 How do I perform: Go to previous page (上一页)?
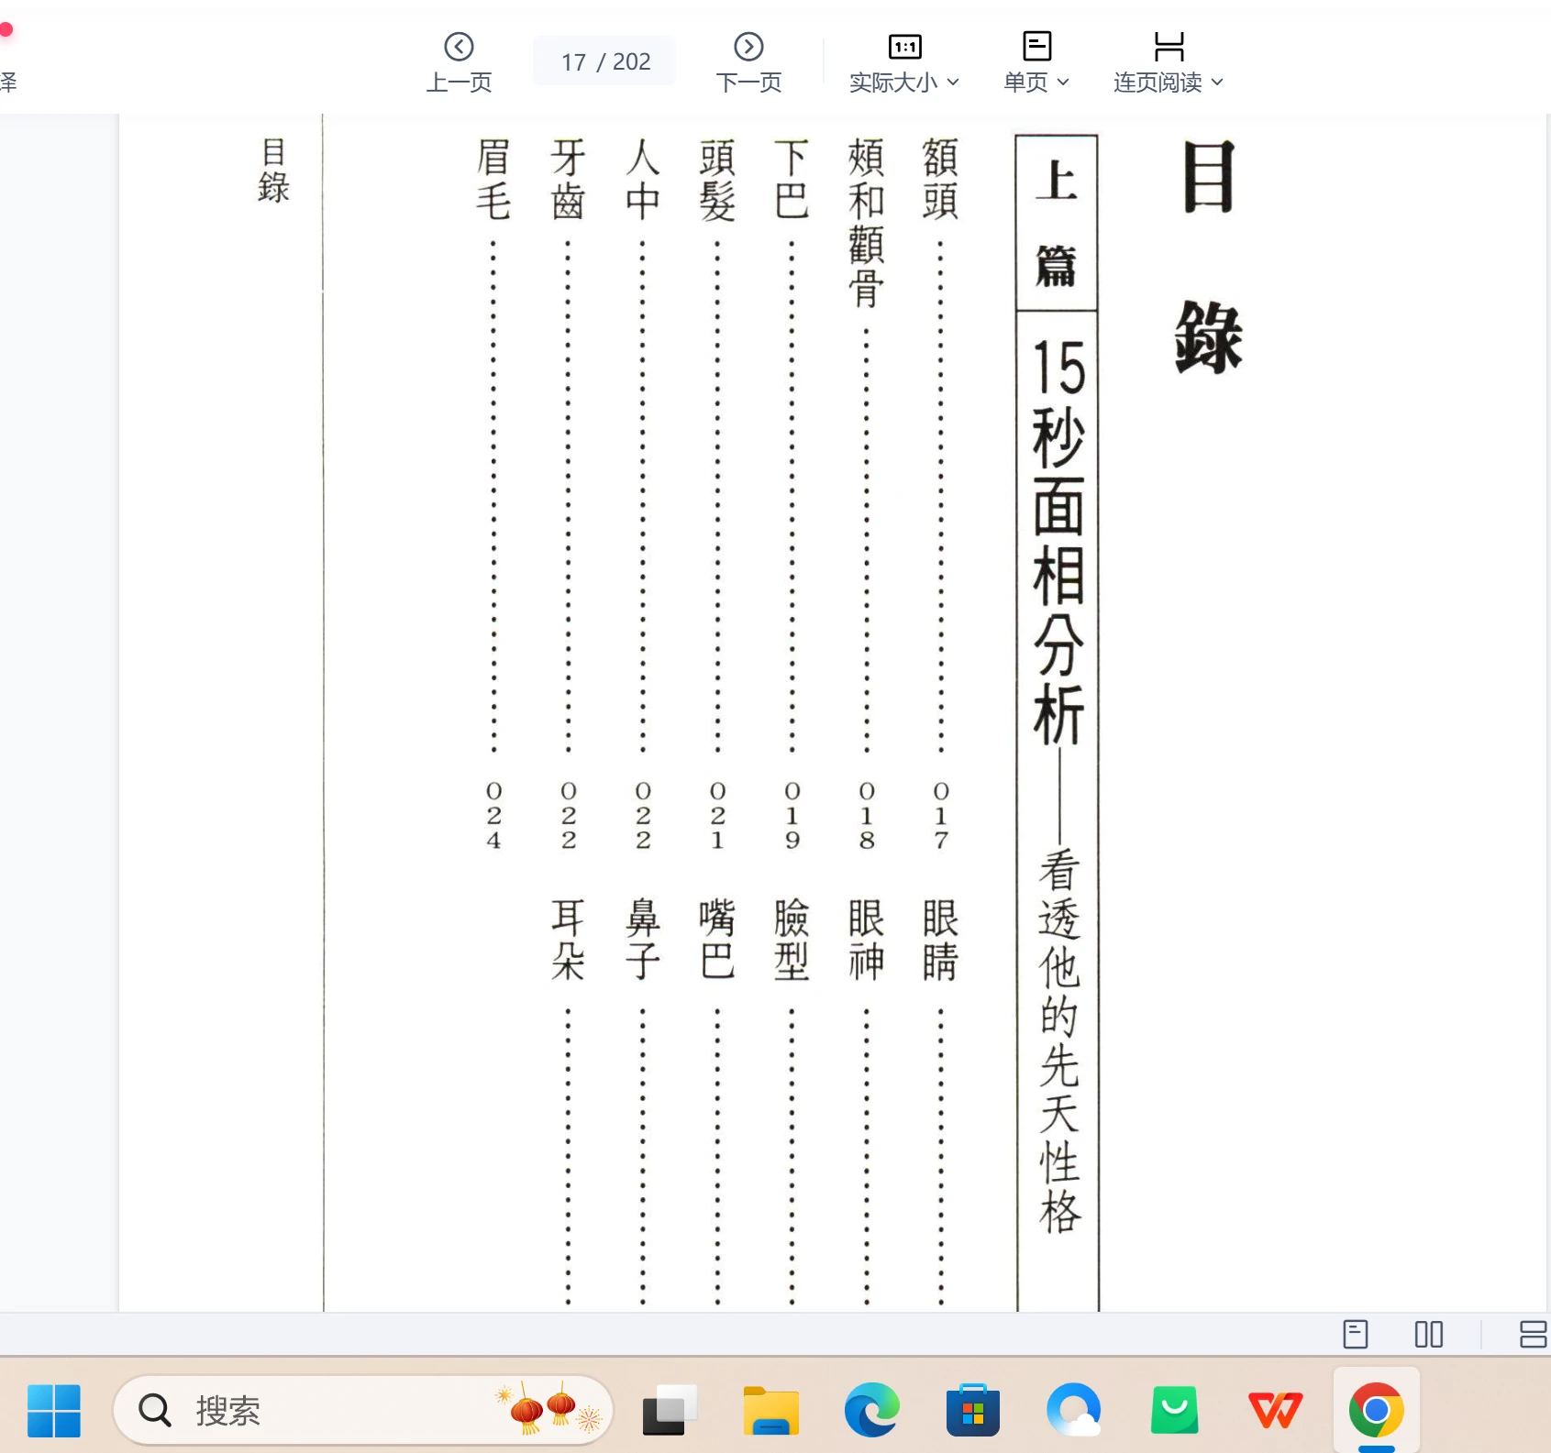pyautogui.click(x=459, y=62)
